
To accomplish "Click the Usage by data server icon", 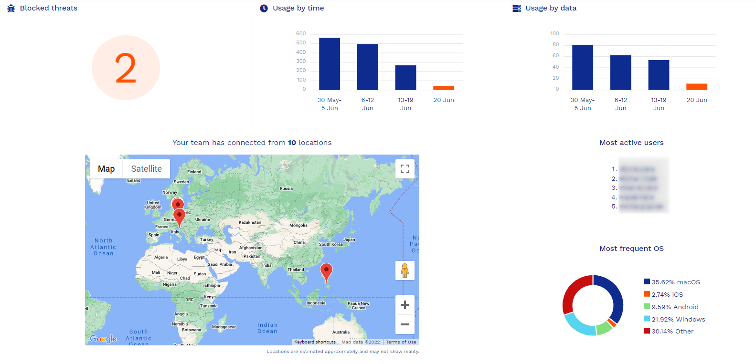I will coord(516,9).
